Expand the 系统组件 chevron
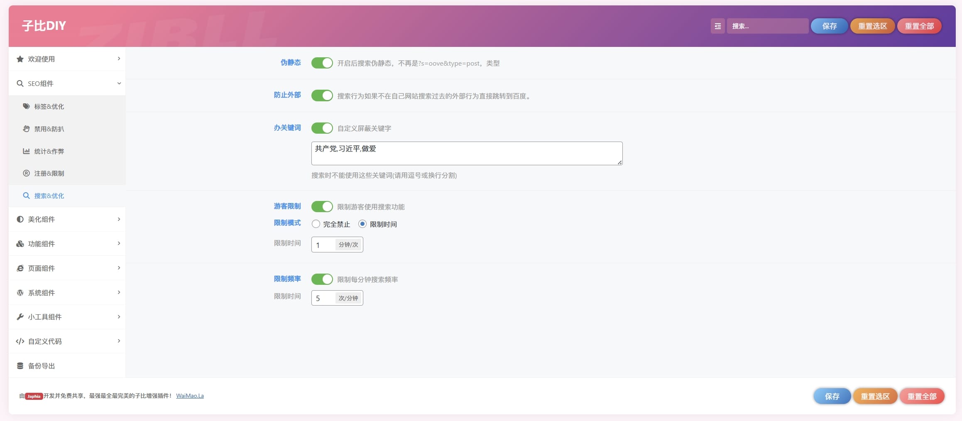Viewport: 962px width, 421px height. (x=119, y=293)
